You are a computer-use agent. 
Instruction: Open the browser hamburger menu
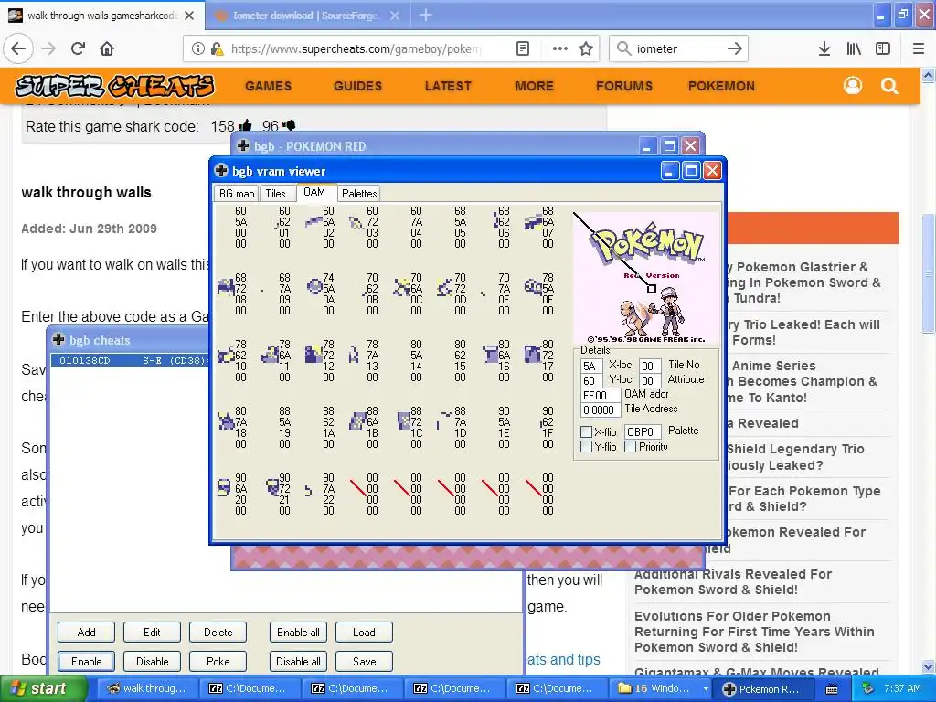point(919,48)
